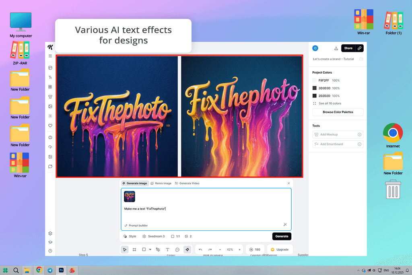Select the left FixThephoto generated image
Image resolution: width=412 pixels, height=275 pixels.
(117, 116)
